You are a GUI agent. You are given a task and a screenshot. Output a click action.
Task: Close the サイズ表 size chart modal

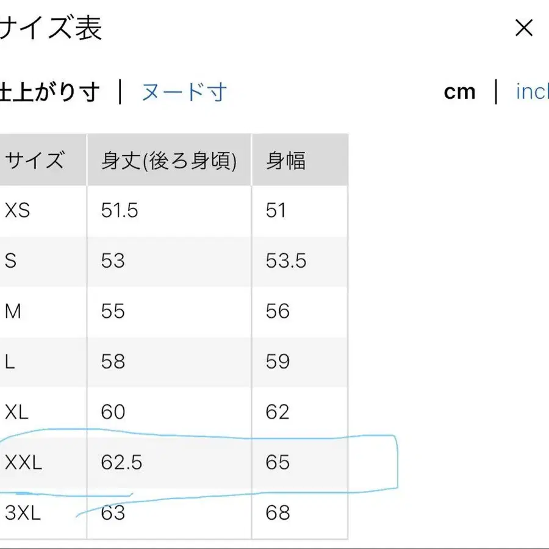523,28
